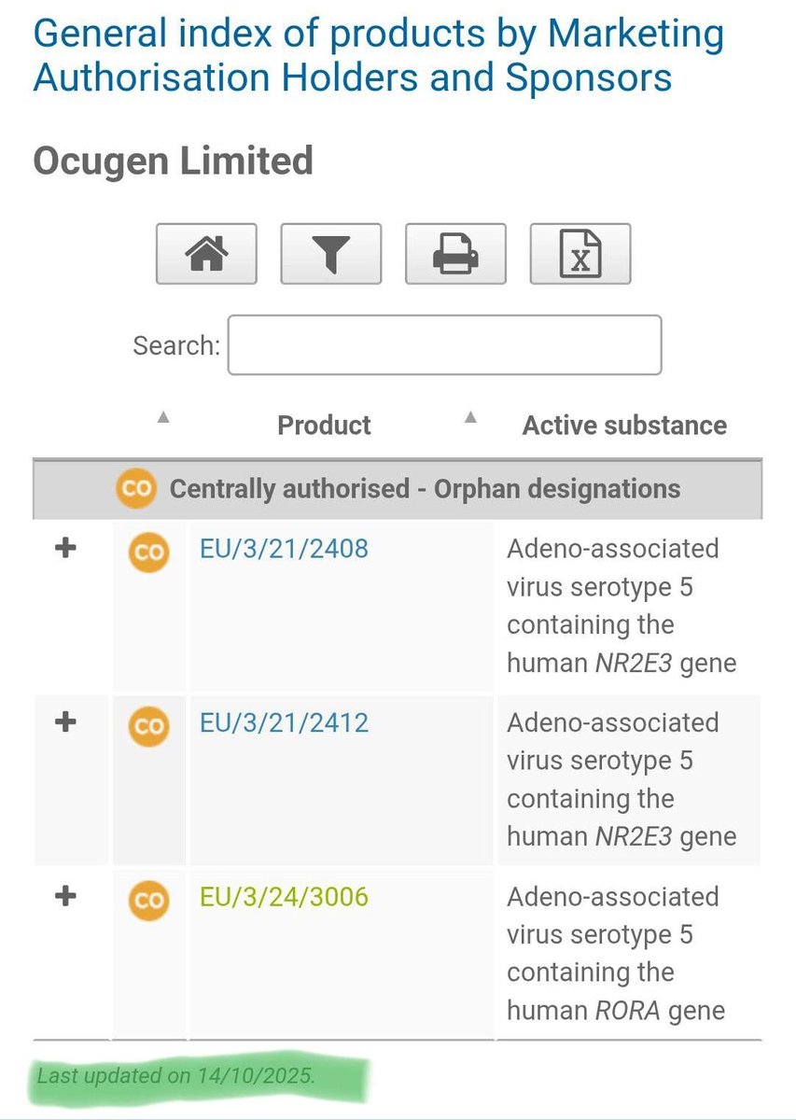Sort by the Product column header
Image resolution: width=796 pixels, height=1120 pixels.
[x=324, y=426]
